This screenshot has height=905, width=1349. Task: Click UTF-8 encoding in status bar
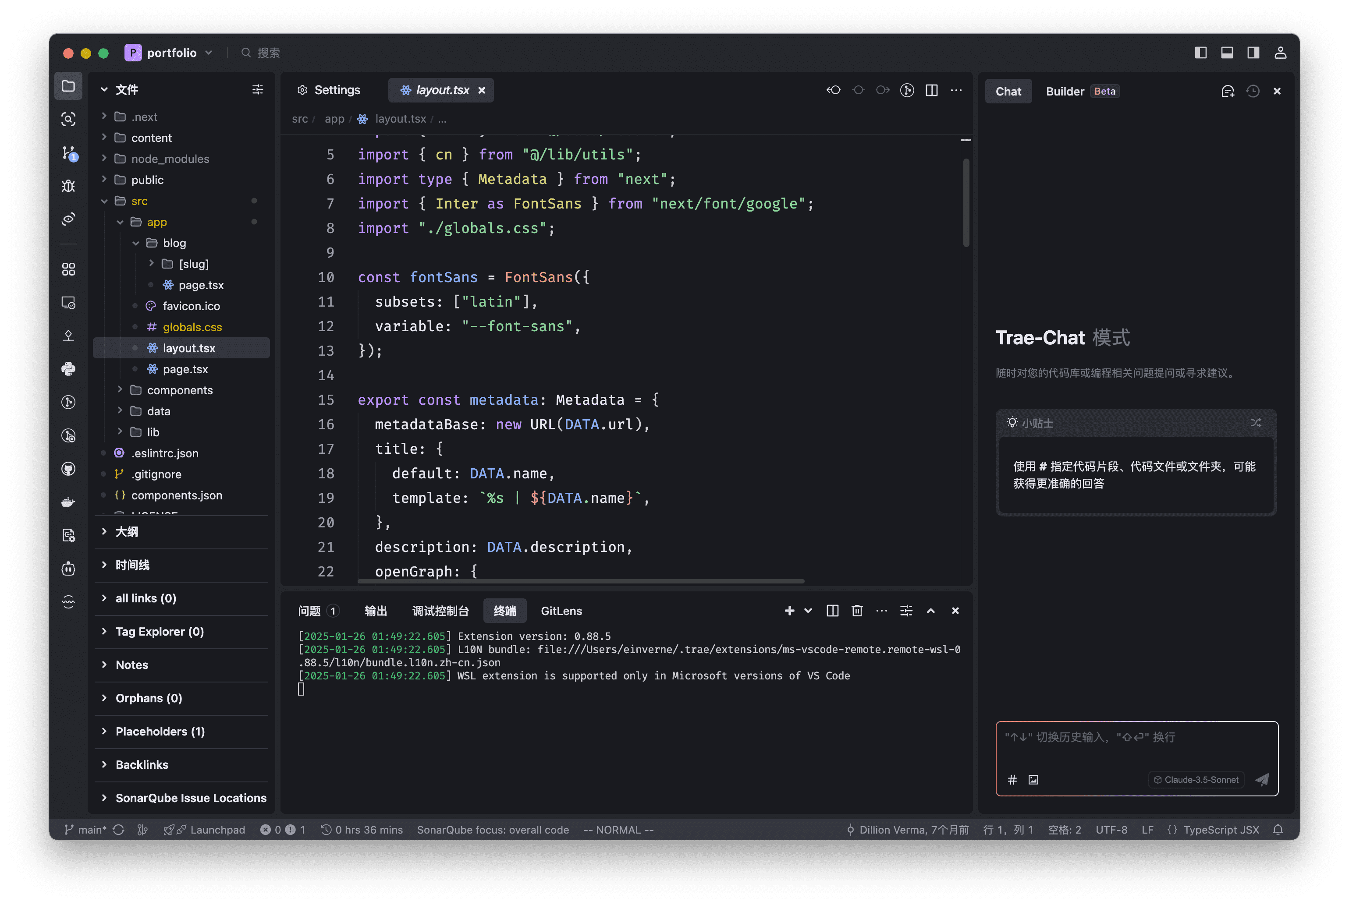1111,829
